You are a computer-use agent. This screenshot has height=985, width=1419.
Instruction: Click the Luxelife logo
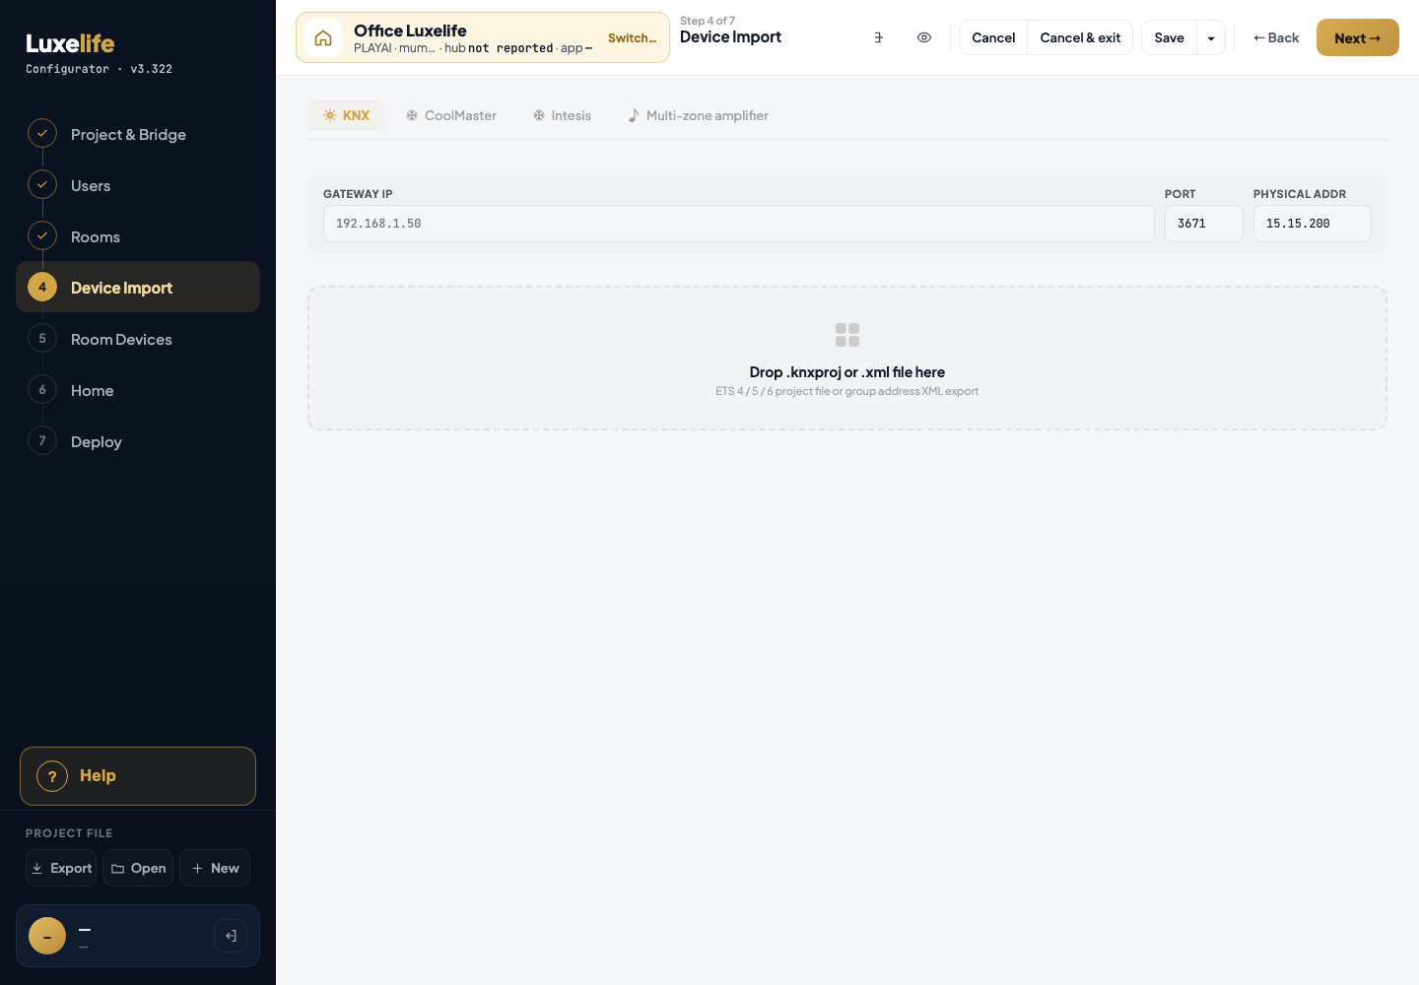click(70, 43)
